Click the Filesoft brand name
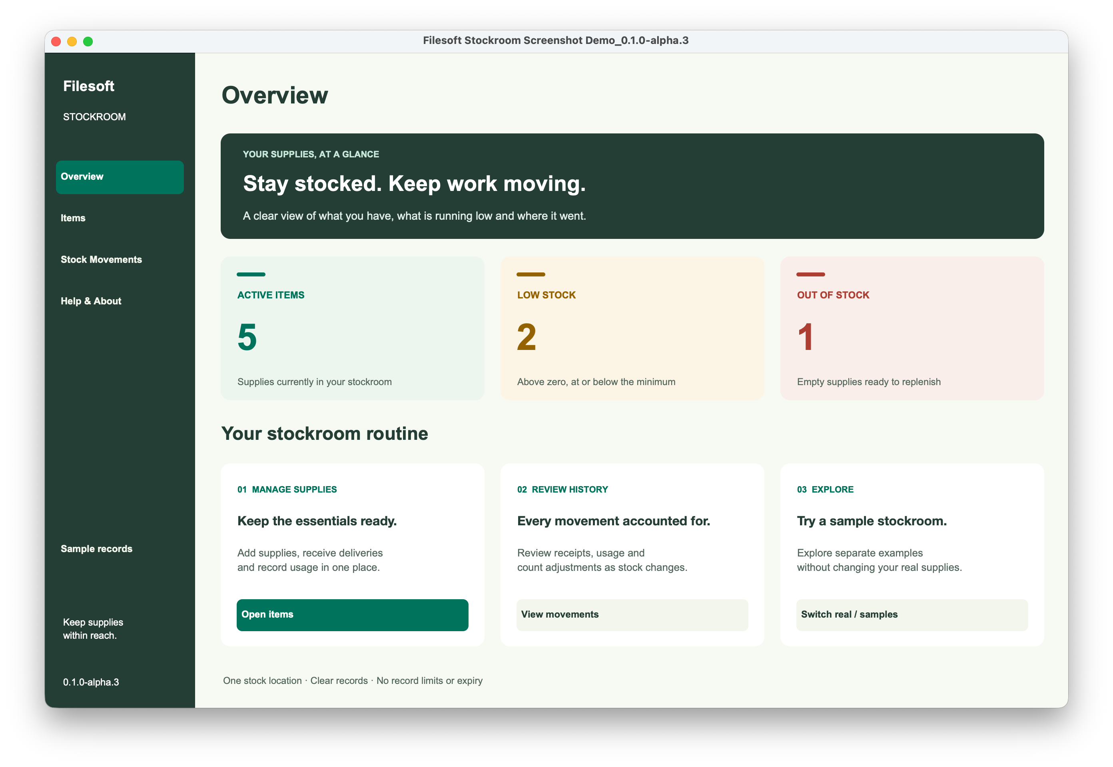Image resolution: width=1113 pixels, height=767 pixels. click(88, 86)
